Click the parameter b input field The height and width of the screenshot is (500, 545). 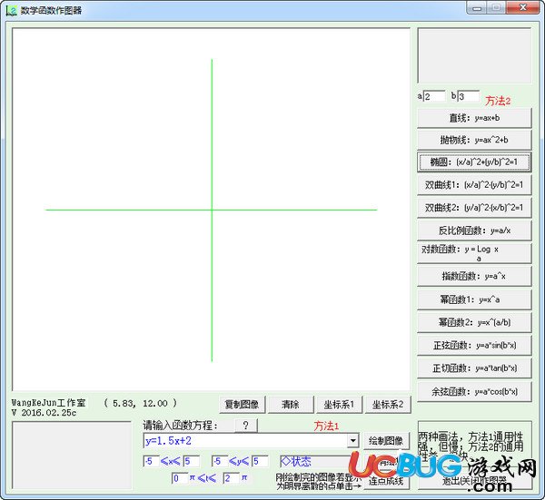pos(469,96)
